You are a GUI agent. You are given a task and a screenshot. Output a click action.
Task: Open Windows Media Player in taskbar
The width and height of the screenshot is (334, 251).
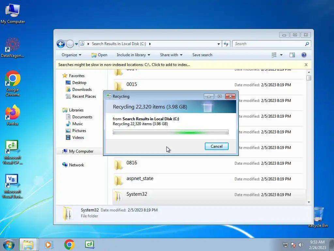tap(49, 244)
